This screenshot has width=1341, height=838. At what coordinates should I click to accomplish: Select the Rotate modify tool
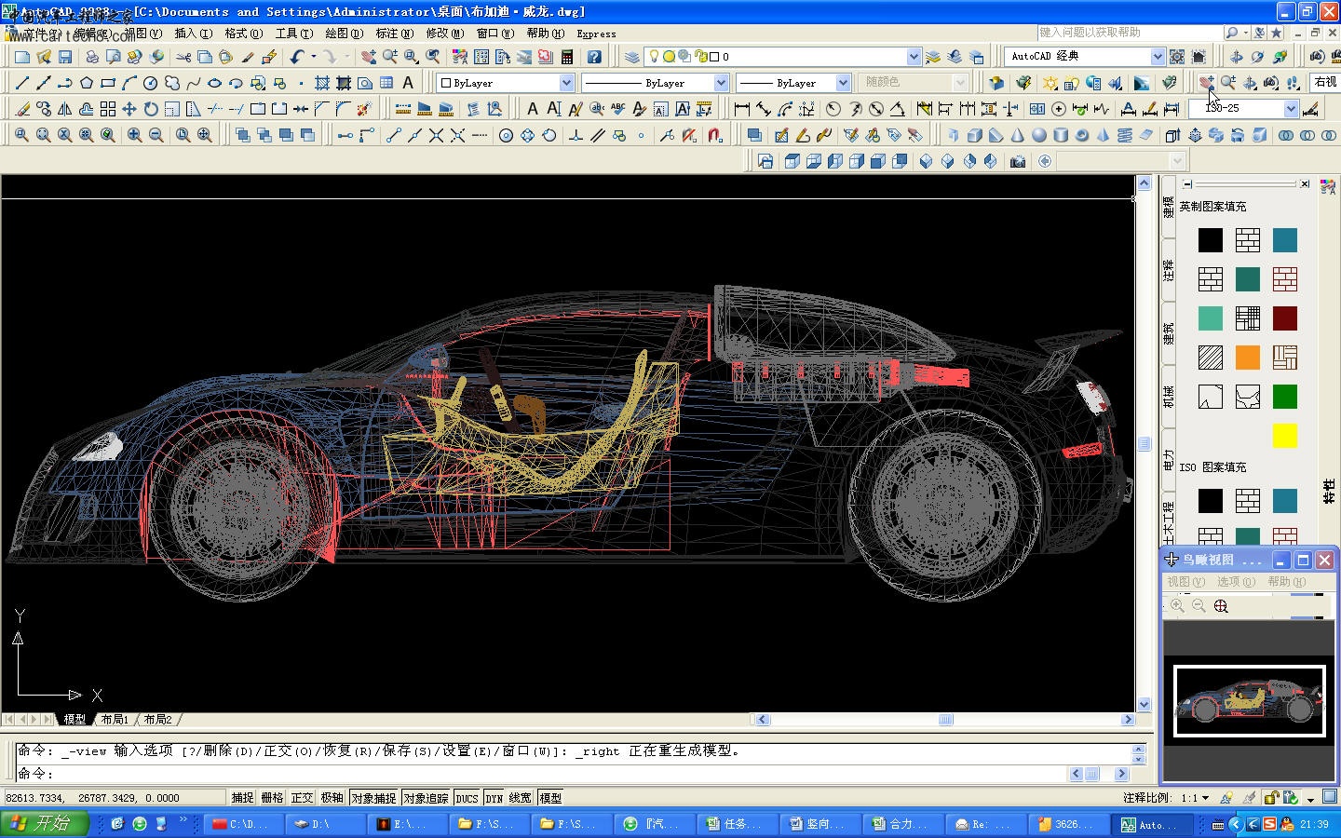click(151, 109)
